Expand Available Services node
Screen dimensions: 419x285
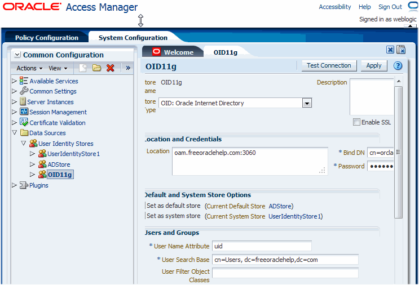14,81
